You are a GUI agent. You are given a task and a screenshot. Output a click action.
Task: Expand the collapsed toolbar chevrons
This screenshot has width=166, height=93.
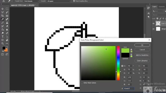(1, 4)
